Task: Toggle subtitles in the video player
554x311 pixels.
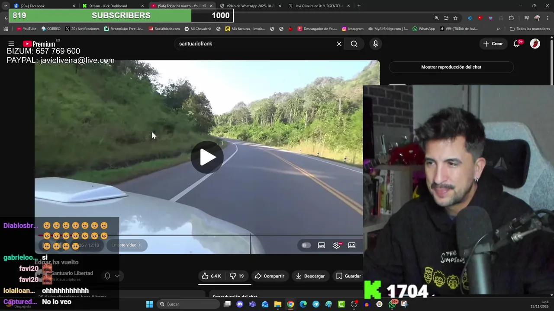Action: pos(322,245)
